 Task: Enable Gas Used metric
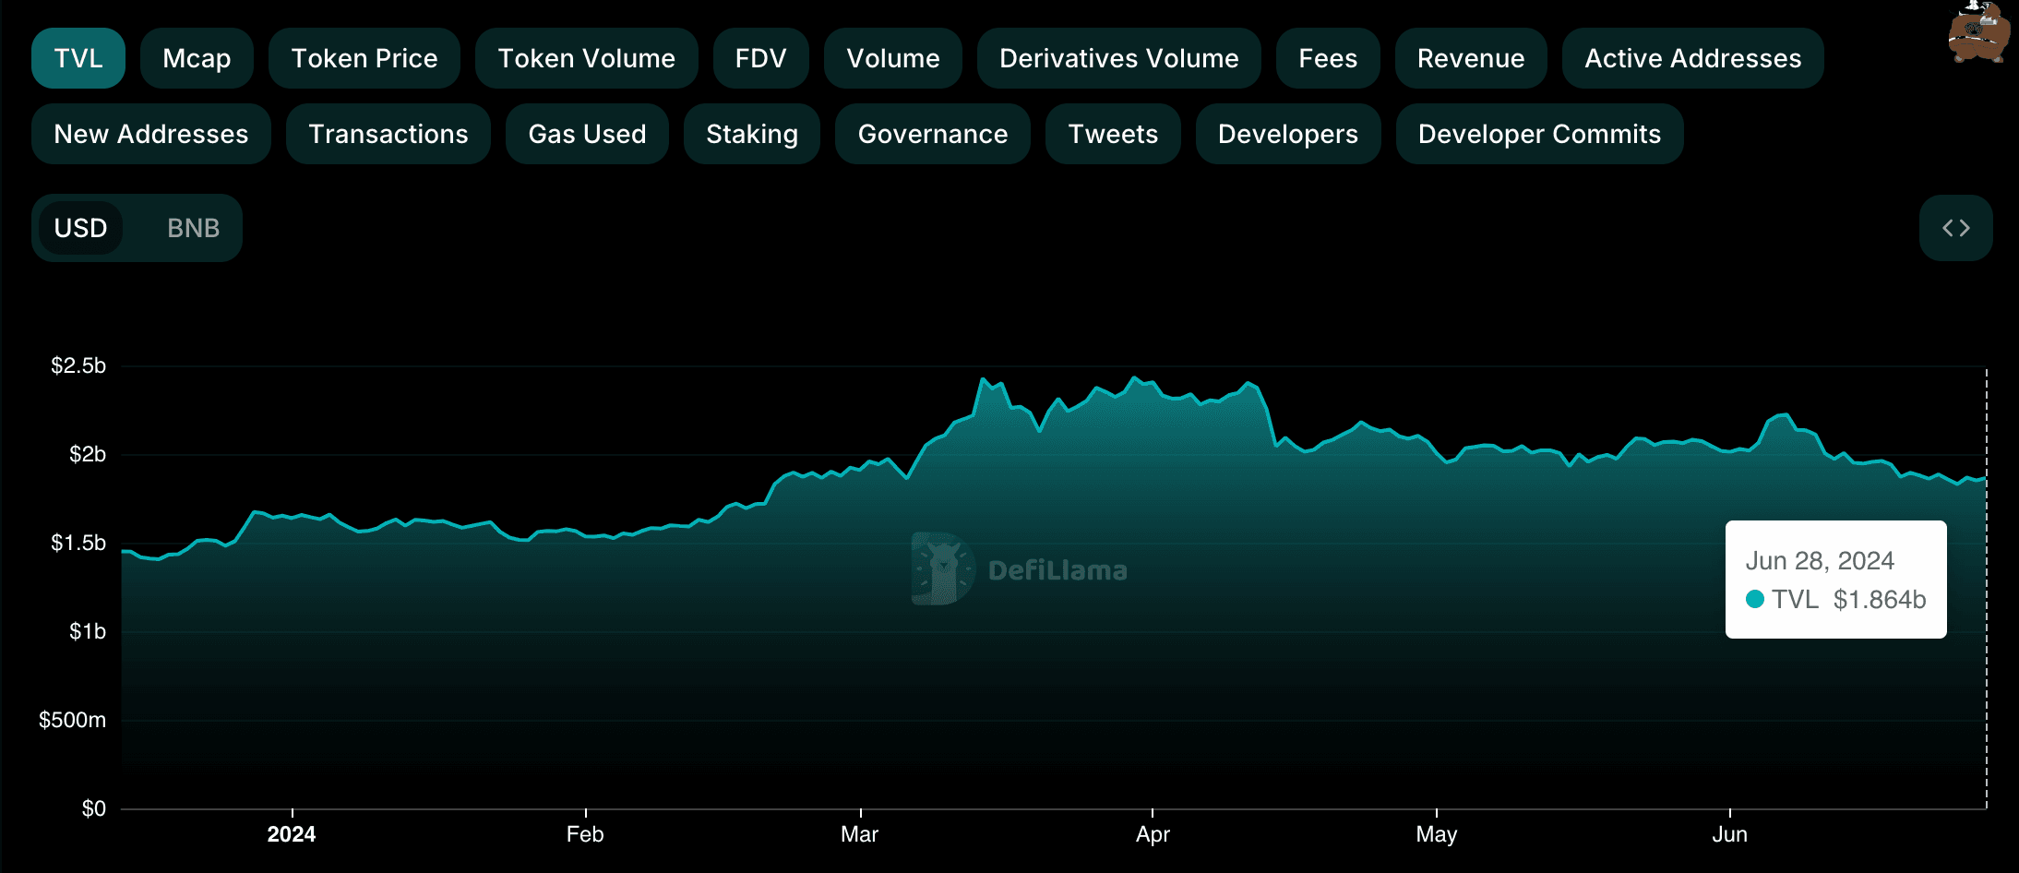pos(587,134)
